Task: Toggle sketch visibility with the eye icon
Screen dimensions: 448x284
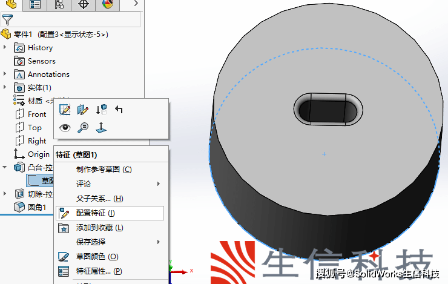Action: point(65,127)
